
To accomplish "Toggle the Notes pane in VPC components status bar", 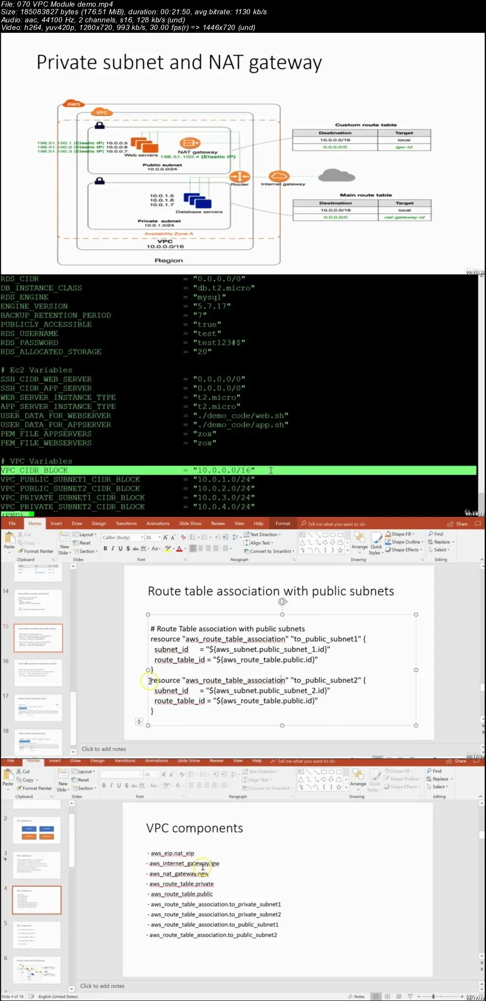I will [x=356, y=996].
